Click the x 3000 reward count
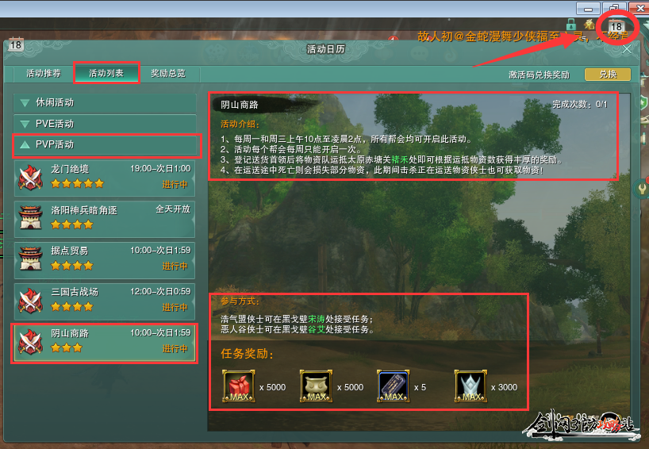 [504, 387]
